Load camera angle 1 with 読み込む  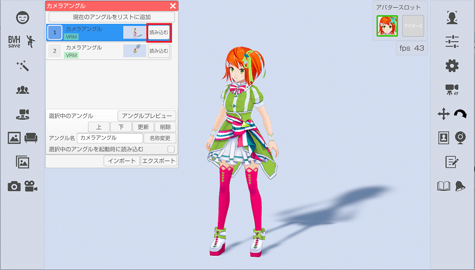159,32
